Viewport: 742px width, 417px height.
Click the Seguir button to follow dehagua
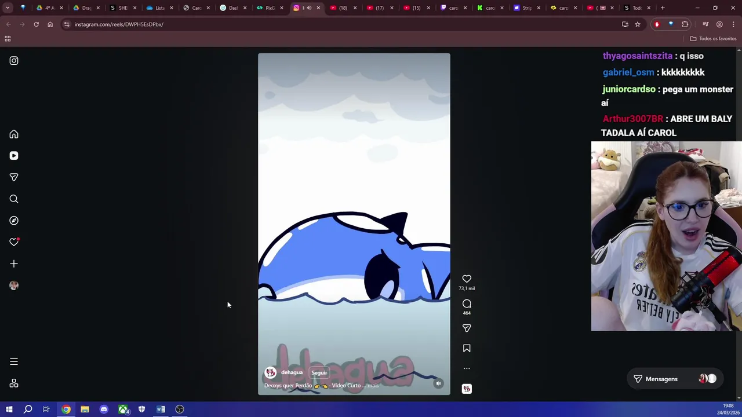[x=319, y=372]
